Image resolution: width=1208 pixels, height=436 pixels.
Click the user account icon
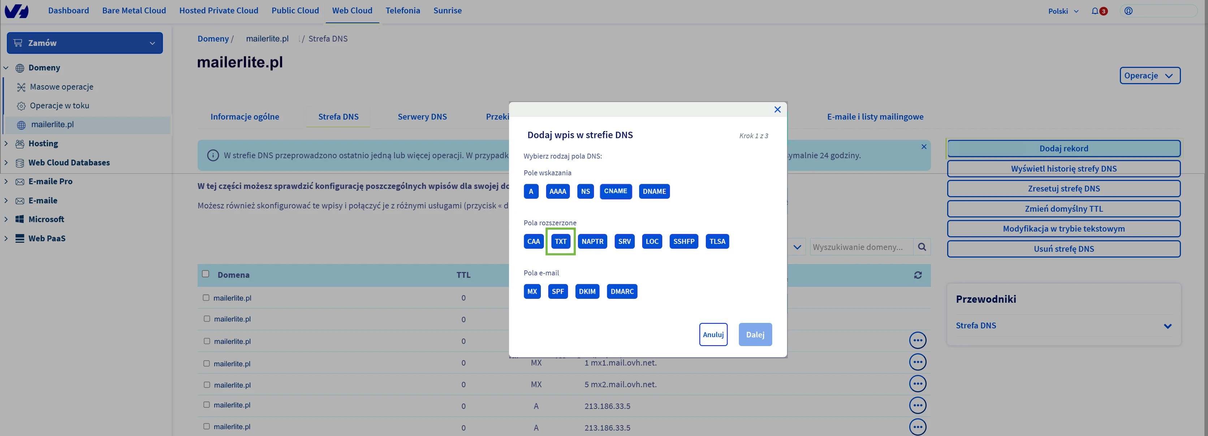point(1128,11)
